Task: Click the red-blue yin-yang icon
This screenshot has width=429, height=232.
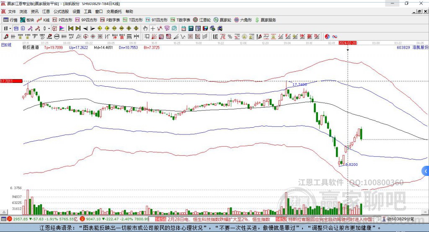Action: click(327, 36)
